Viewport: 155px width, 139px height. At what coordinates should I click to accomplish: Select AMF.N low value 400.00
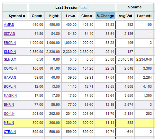(71, 25)
